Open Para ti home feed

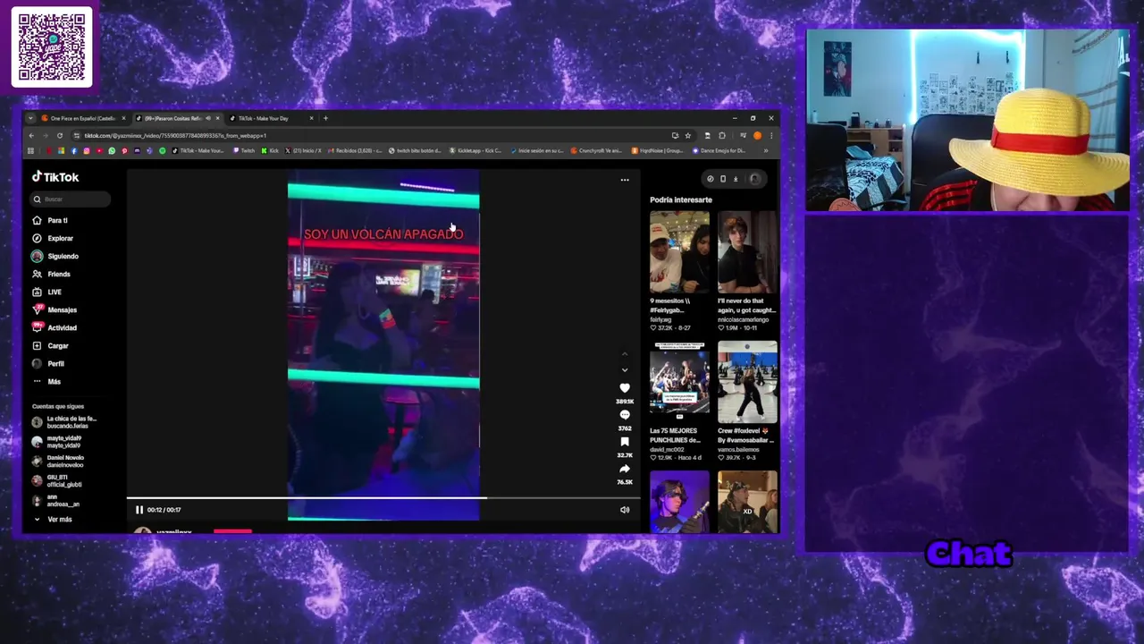pyautogui.click(x=51, y=220)
